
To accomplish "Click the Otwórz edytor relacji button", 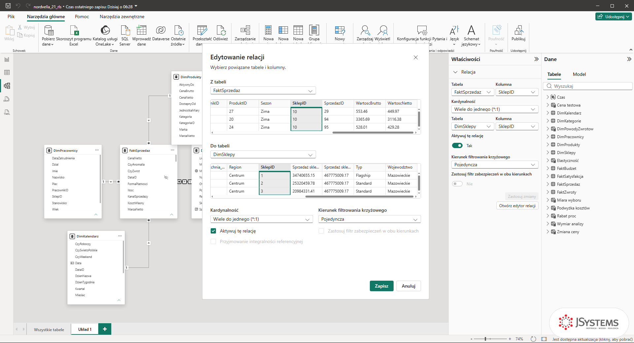I will tap(517, 205).
